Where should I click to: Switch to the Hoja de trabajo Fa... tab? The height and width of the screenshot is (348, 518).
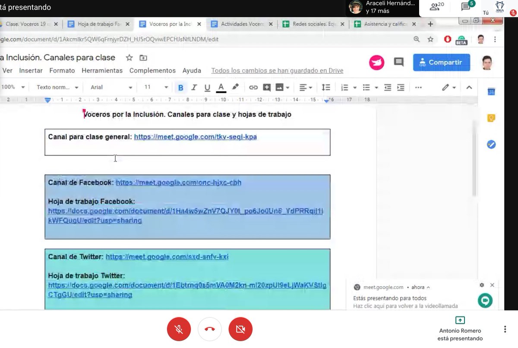point(98,24)
